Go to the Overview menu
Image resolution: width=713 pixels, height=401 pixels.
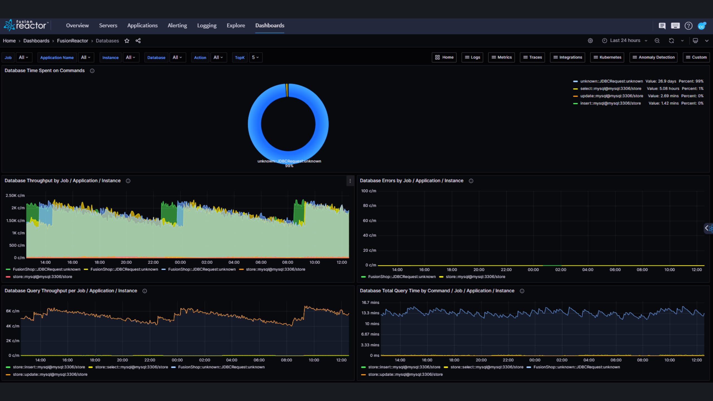[77, 25]
